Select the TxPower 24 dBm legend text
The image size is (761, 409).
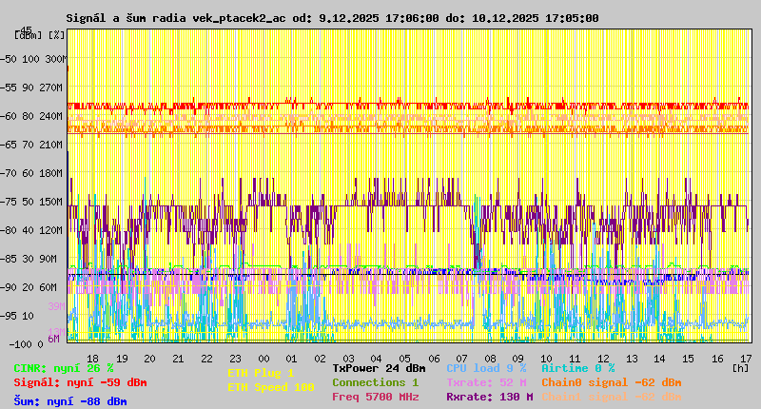pyautogui.click(x=379, y=367)
